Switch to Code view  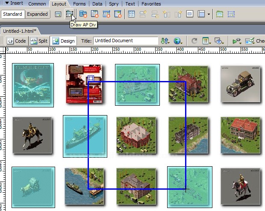[17, 41]
